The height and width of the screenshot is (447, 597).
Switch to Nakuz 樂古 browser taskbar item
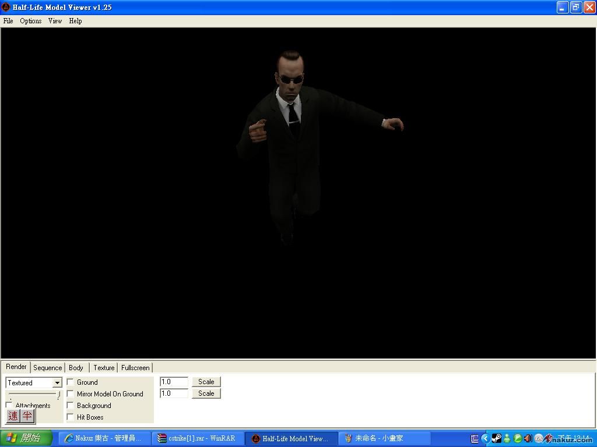104,438
